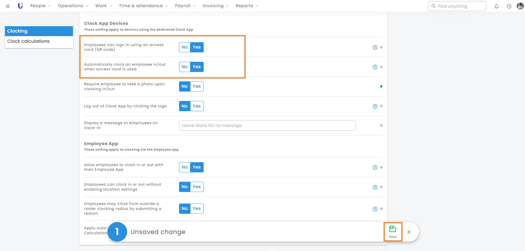Open the Payroll dropdown menu

tap(185, 6)
